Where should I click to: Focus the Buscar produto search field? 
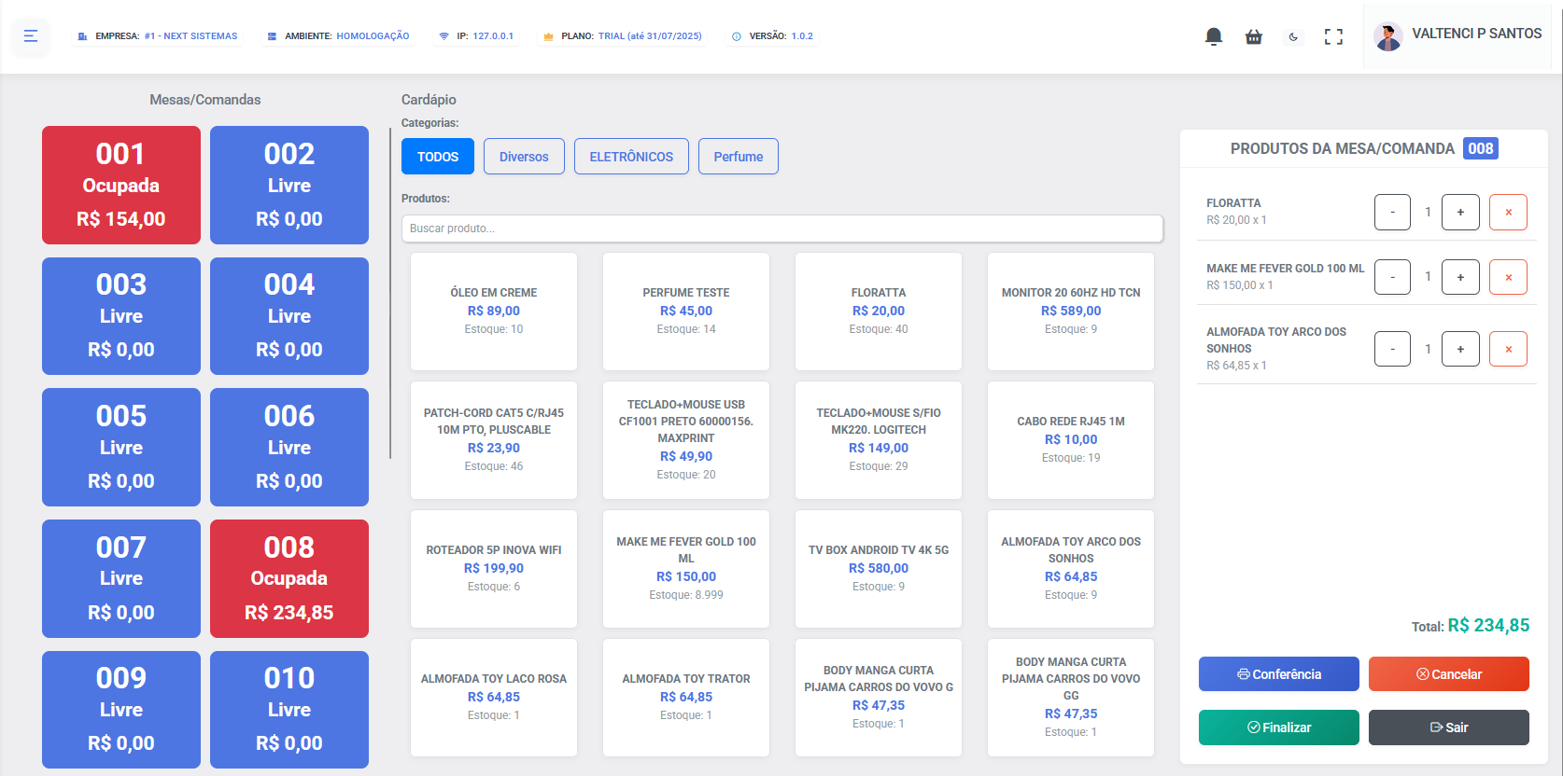click(781, 229)
